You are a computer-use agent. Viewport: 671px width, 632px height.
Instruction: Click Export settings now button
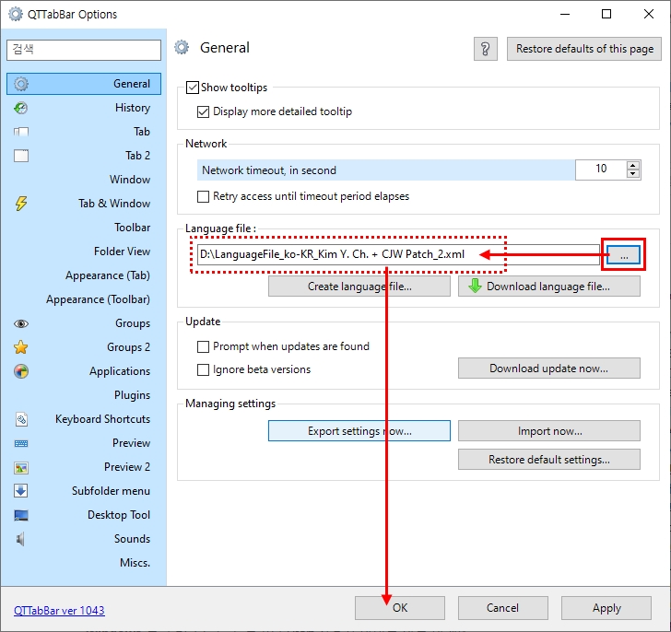(359, 430)
